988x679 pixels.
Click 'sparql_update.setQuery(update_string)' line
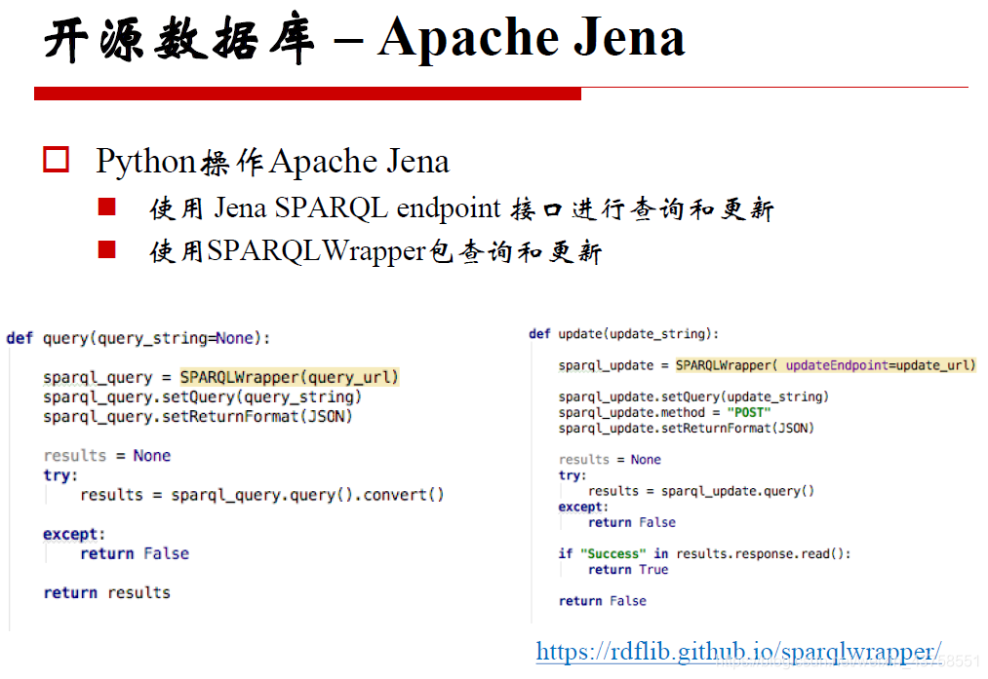(693, 397)
